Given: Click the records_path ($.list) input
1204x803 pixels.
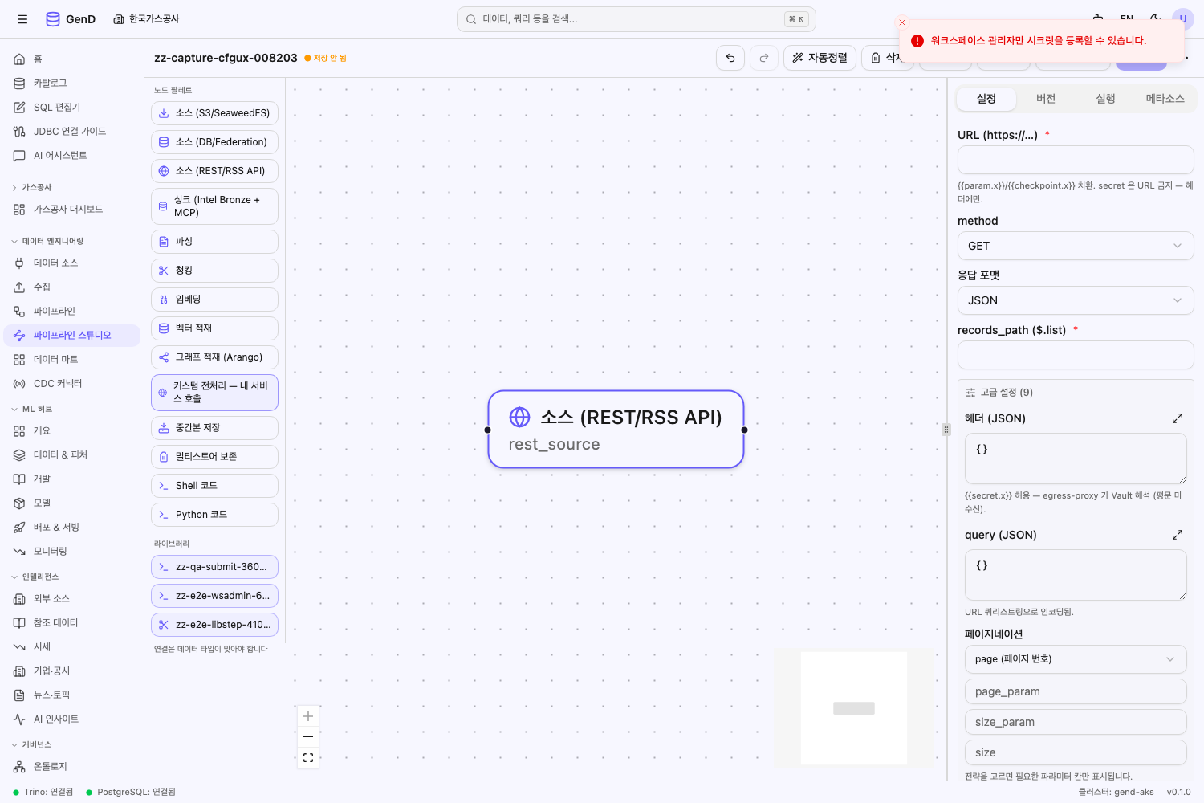Looking at the screenshot, I should (1076, 355).
